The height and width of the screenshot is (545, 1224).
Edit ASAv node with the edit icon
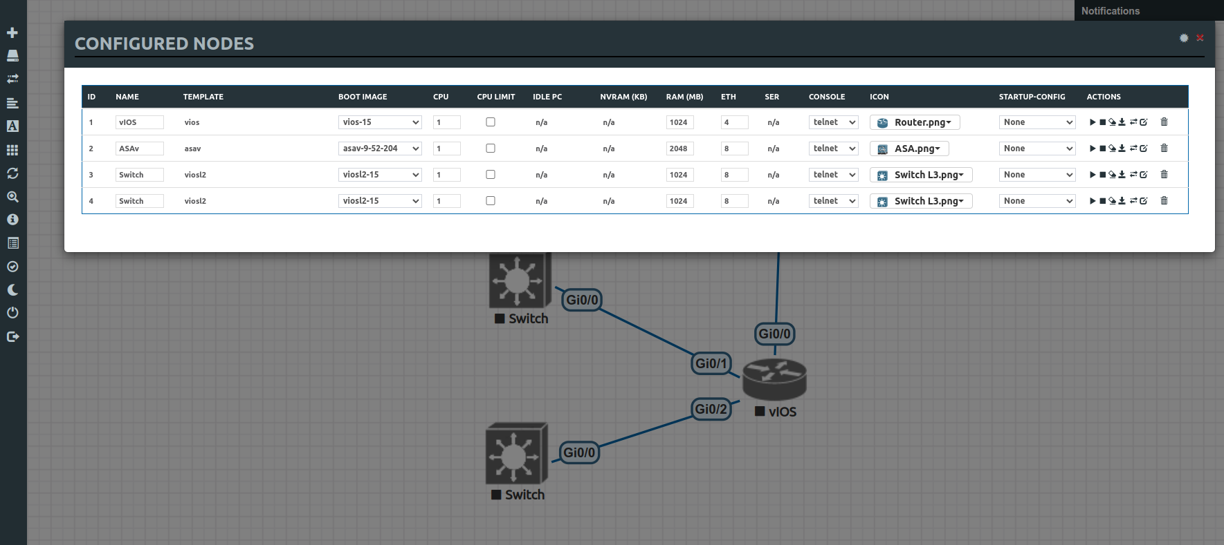[1144, 149]
